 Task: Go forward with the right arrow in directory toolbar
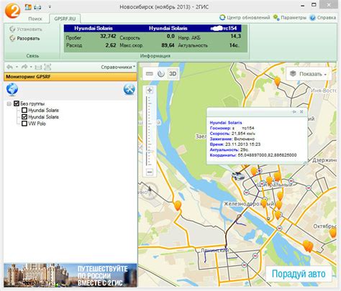pyautogui.click(x=24, y=67)
